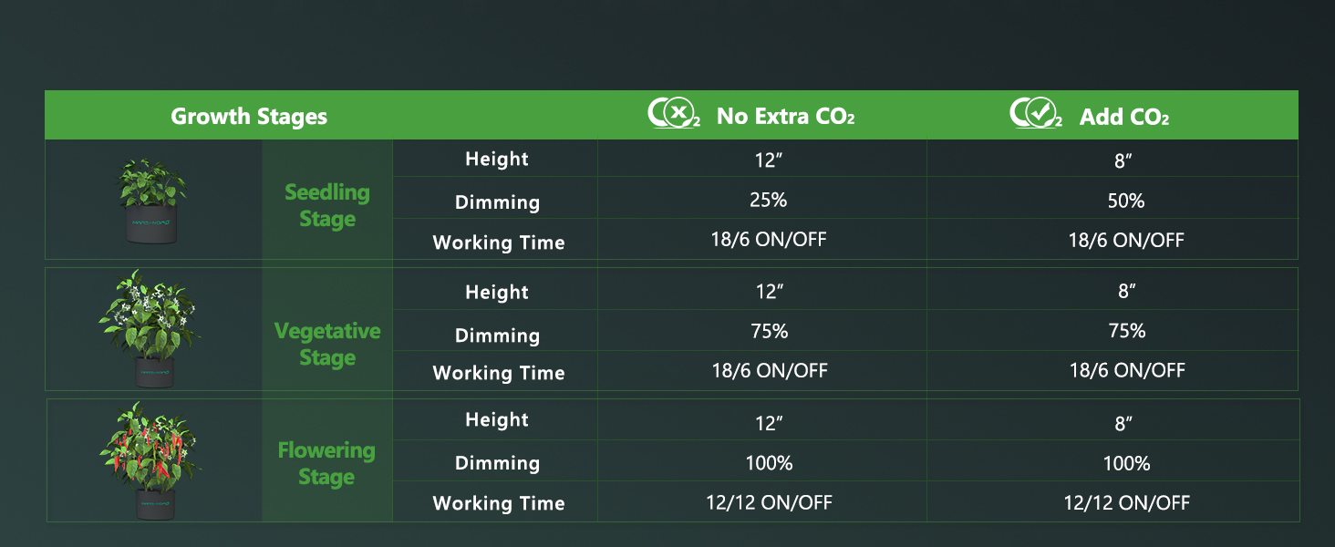Click the Flowering Stage Working Time label
Image resolution: width=1335 pixels, height=547 pixels.
tap(499, 503)
